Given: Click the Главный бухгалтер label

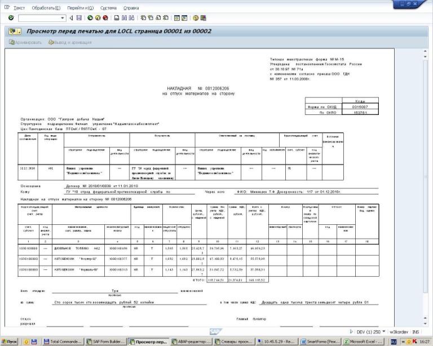Looking at the screenshot, I should click(251, 319).
